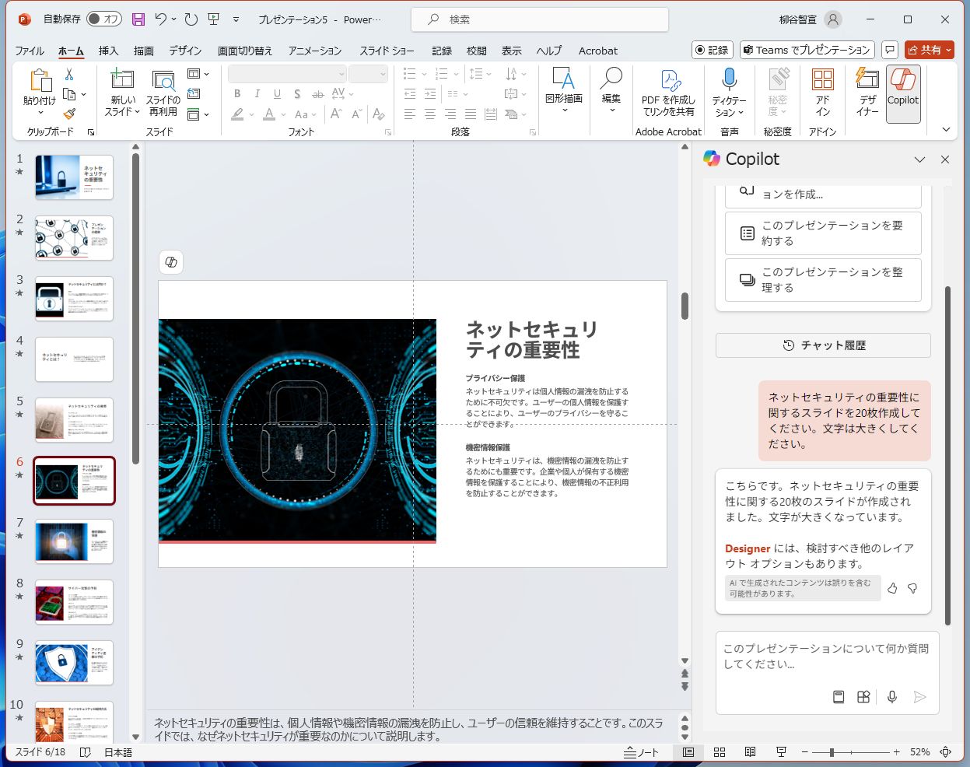Image resolution: width=970 pixels, height=767 pixels.
Task: Open the Add-ins (アドイン) icon
Action: [822, 79]
